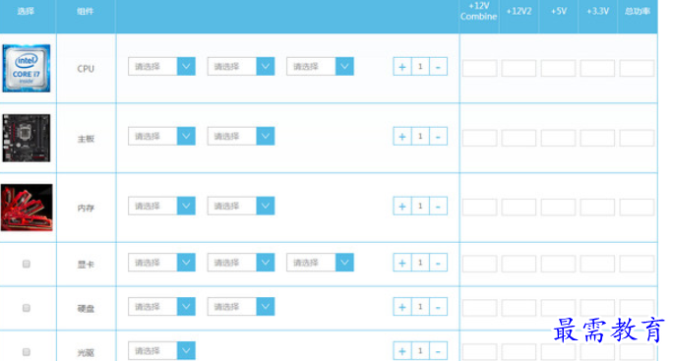Decrease 主板 quantity with minus button
This screenshot has width=673, height=361.
tap(438, 137)
